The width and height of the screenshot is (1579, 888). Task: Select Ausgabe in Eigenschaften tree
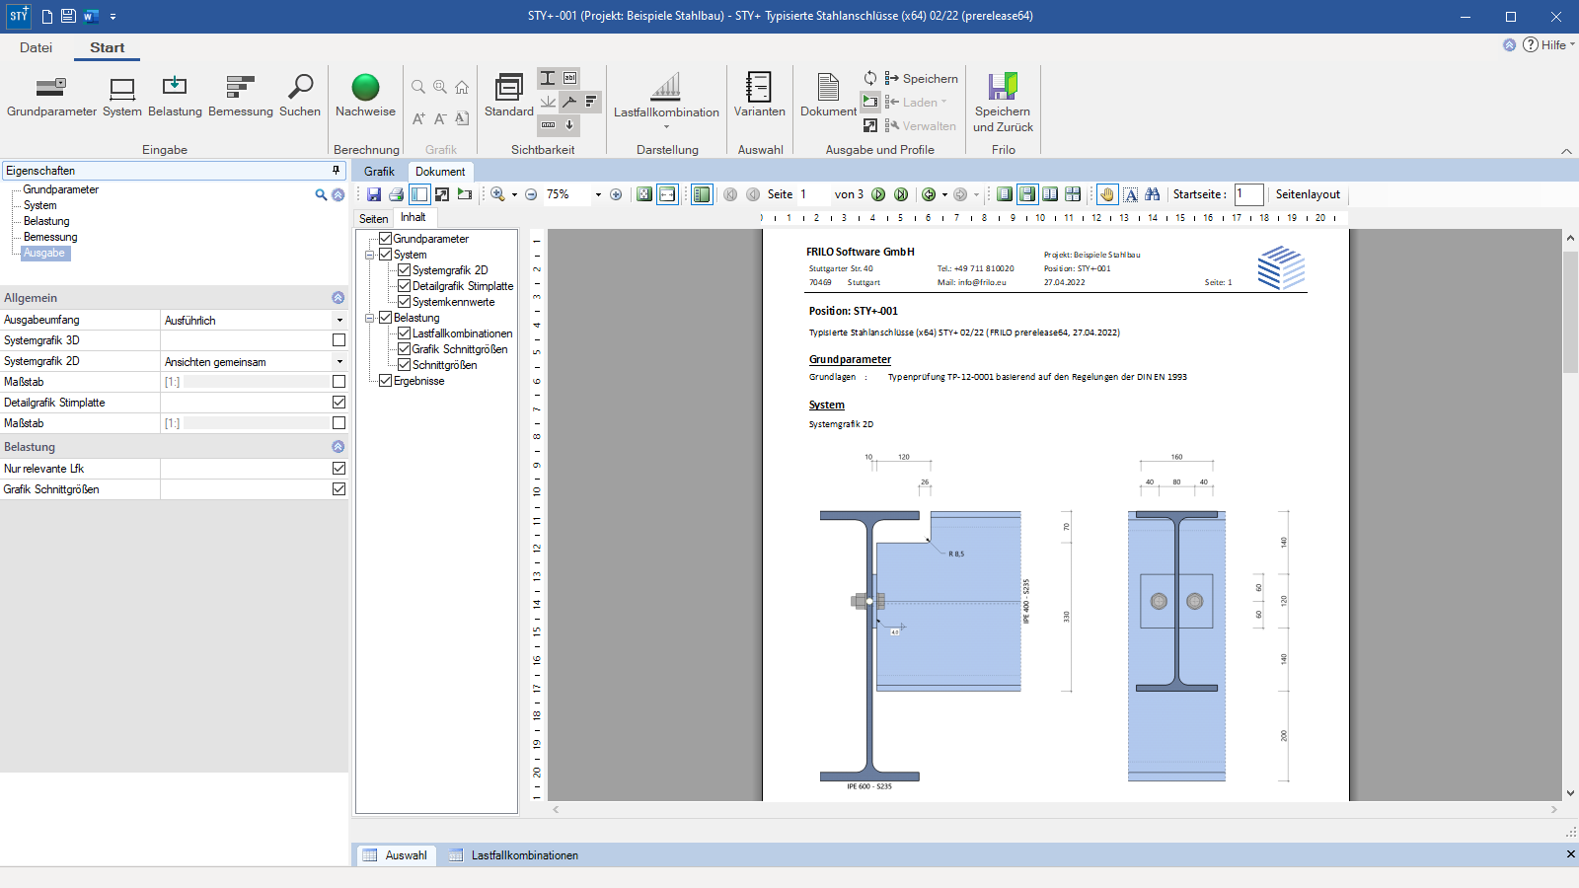click(x=44, y=253)
